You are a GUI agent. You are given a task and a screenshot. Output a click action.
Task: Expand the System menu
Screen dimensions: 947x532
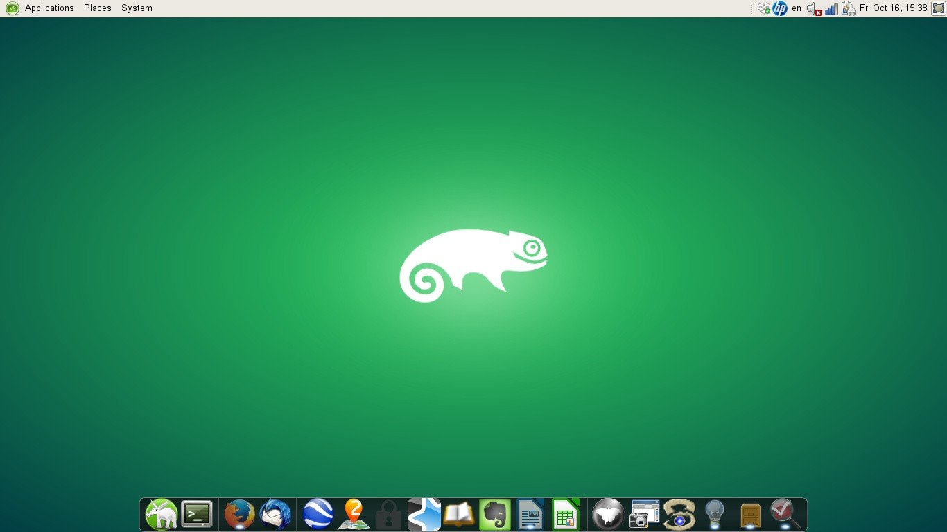click(136, 8)
